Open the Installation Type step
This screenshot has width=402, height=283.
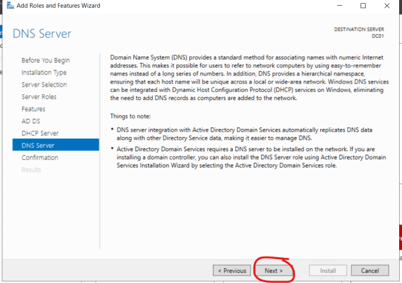click(44, 73)
